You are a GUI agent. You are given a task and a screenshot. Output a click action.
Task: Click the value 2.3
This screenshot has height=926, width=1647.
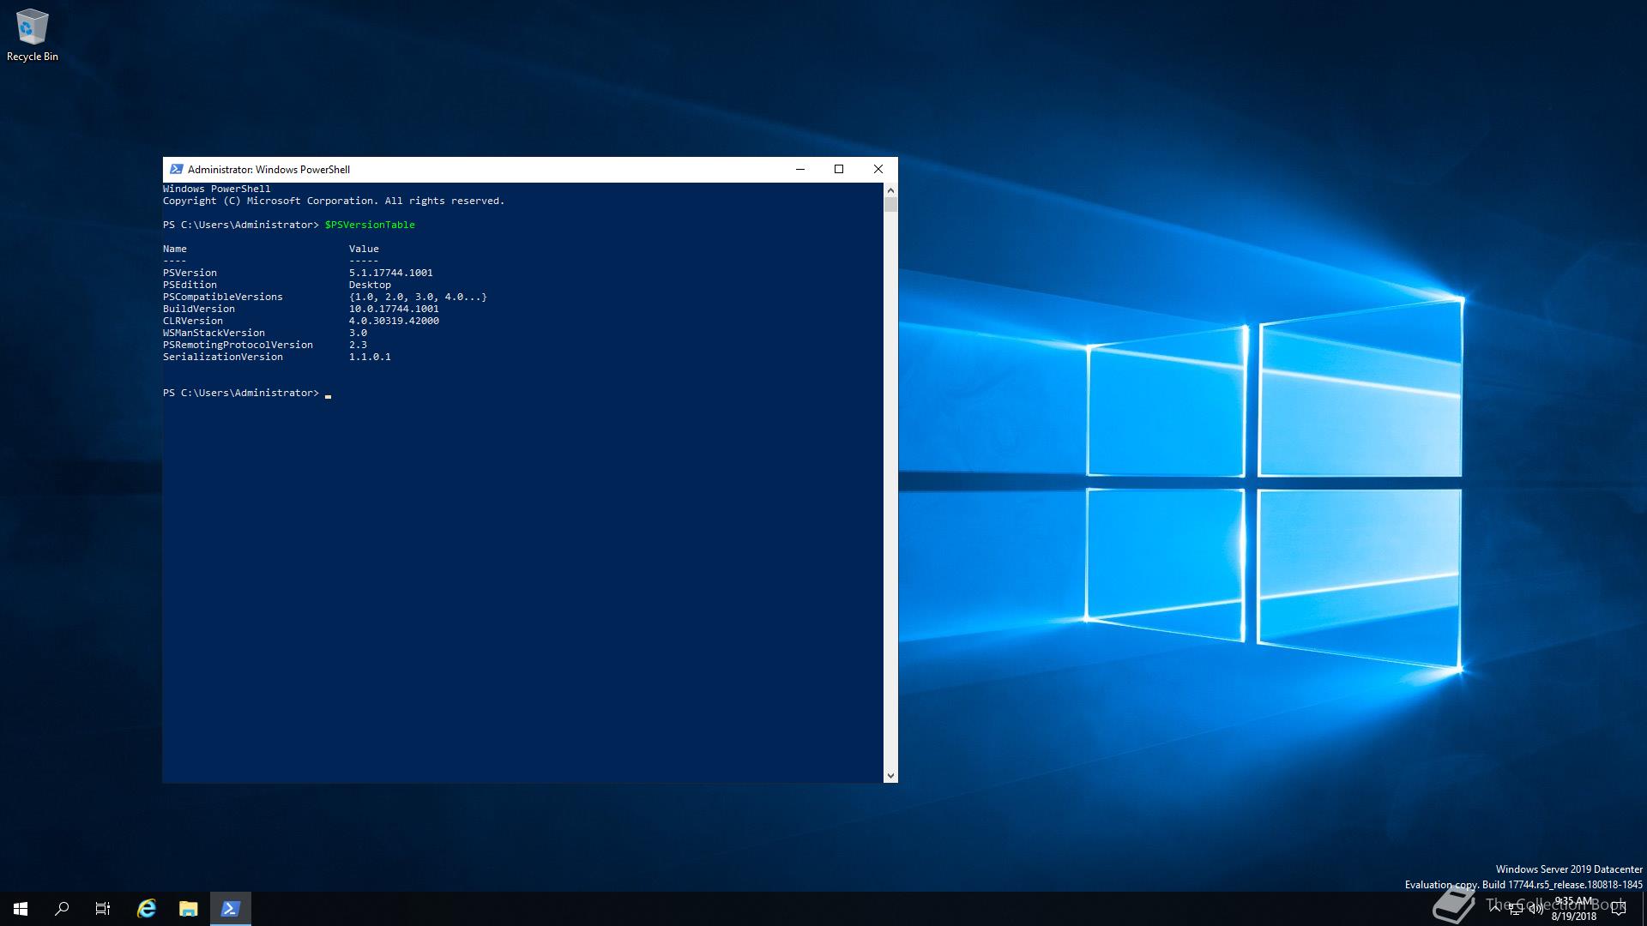tap(358, 345)
